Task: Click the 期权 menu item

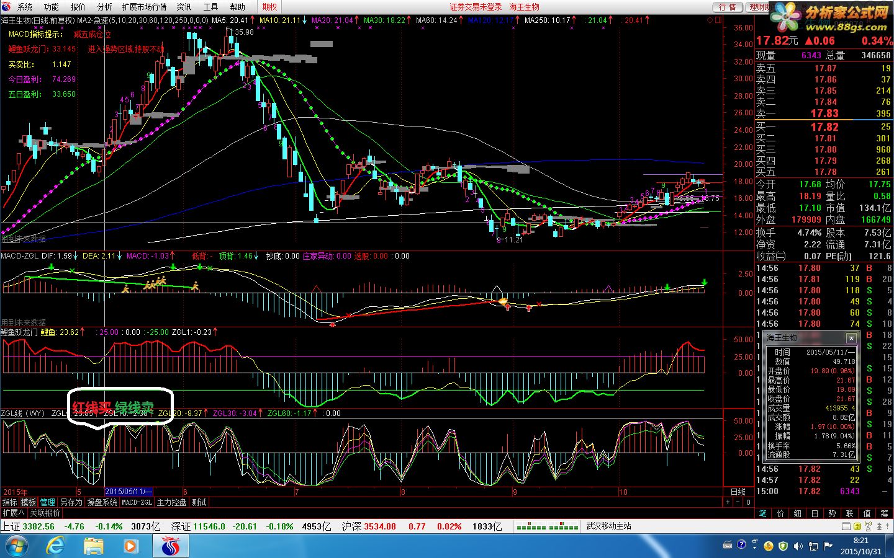Action: coord(269,7)
